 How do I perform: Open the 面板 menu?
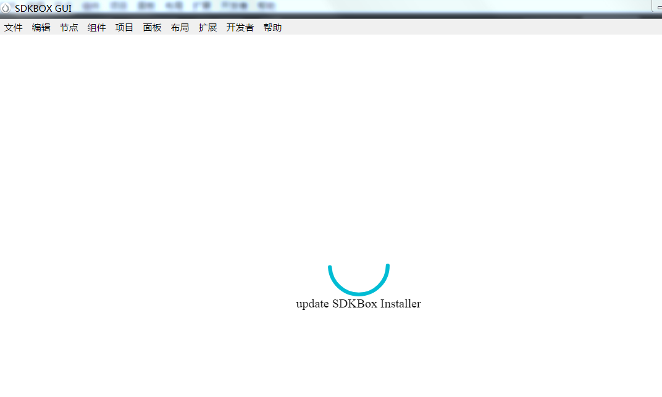click(152, 27)
